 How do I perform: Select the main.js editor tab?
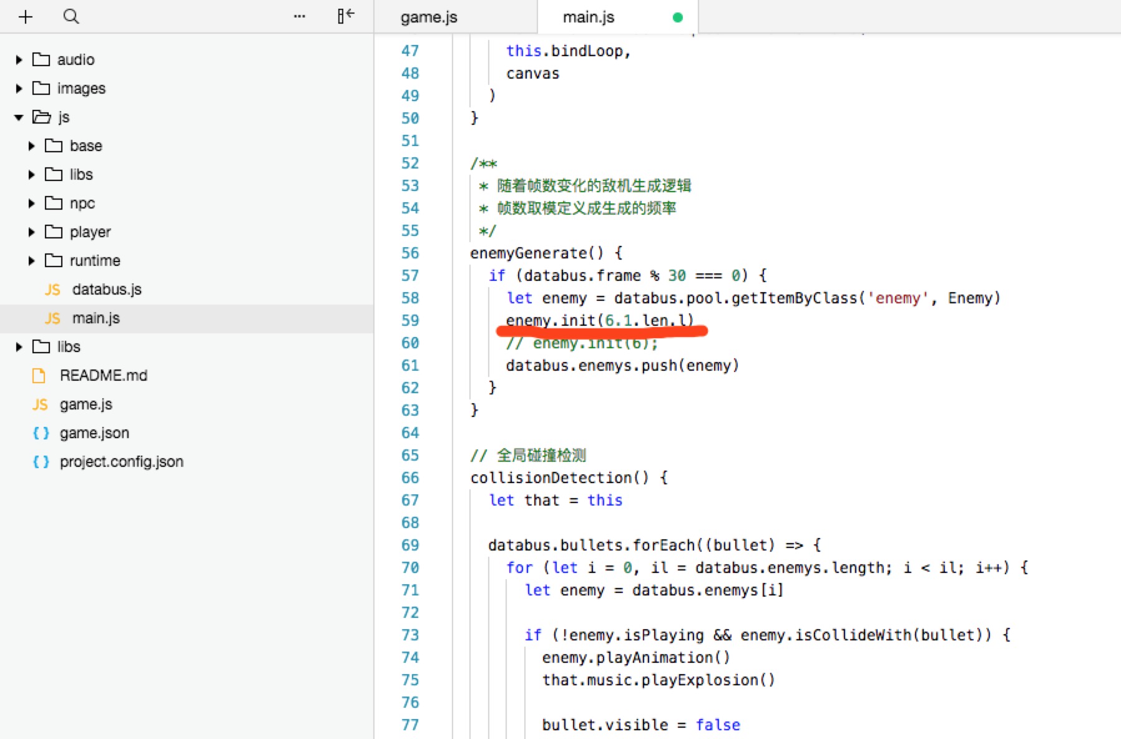588,17
